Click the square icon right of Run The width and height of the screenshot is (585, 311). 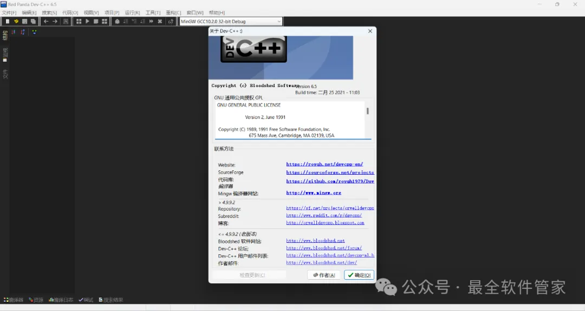click(x=96, y=22)
